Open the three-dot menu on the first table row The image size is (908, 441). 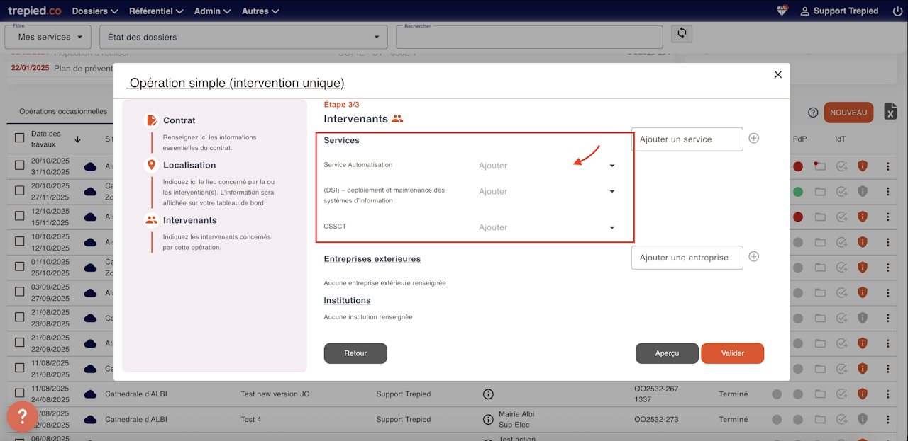[x=887, y=167]
